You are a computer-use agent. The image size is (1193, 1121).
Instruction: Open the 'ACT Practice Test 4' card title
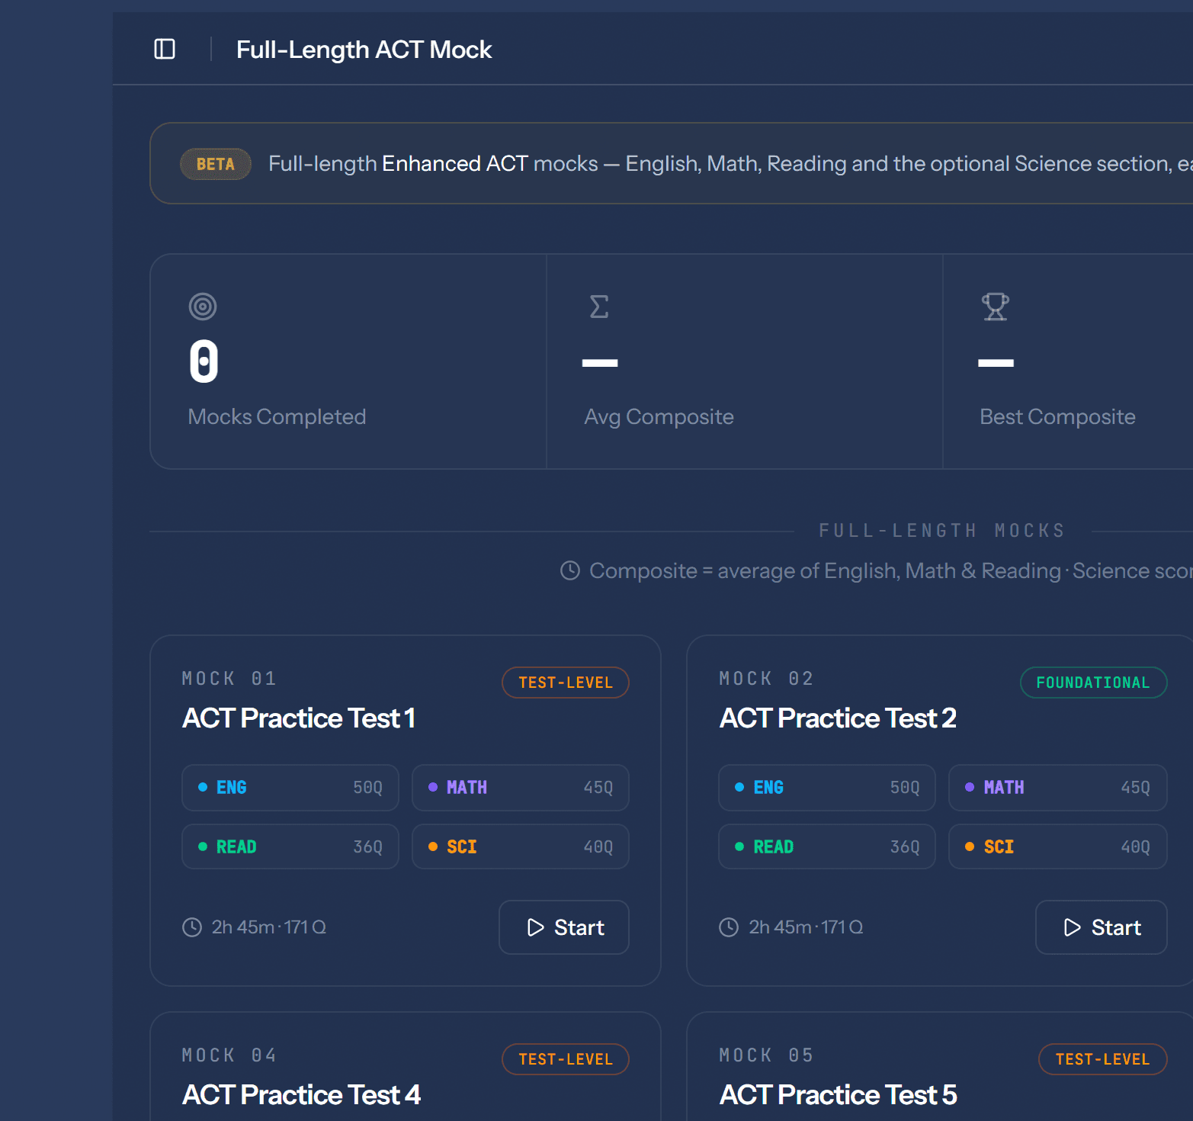301,1095
